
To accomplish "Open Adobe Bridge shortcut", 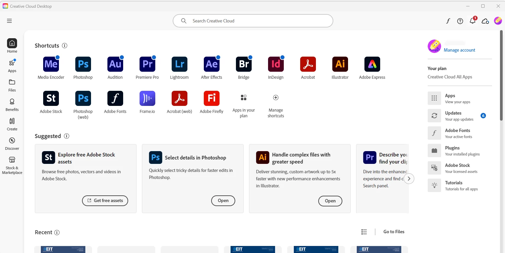I will pos(244,64).
